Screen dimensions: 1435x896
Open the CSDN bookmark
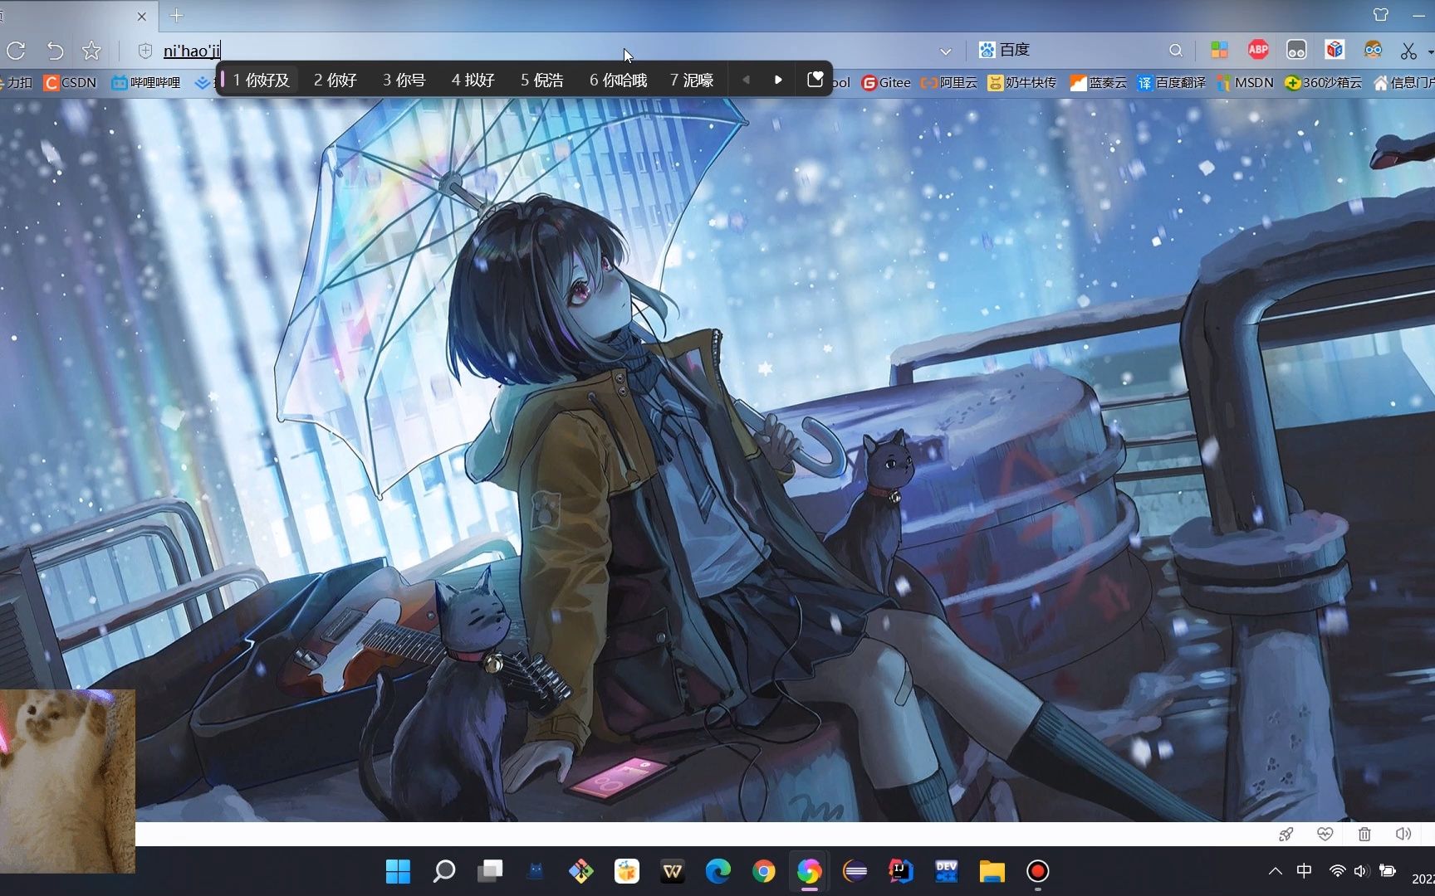[x=70, y=82]
